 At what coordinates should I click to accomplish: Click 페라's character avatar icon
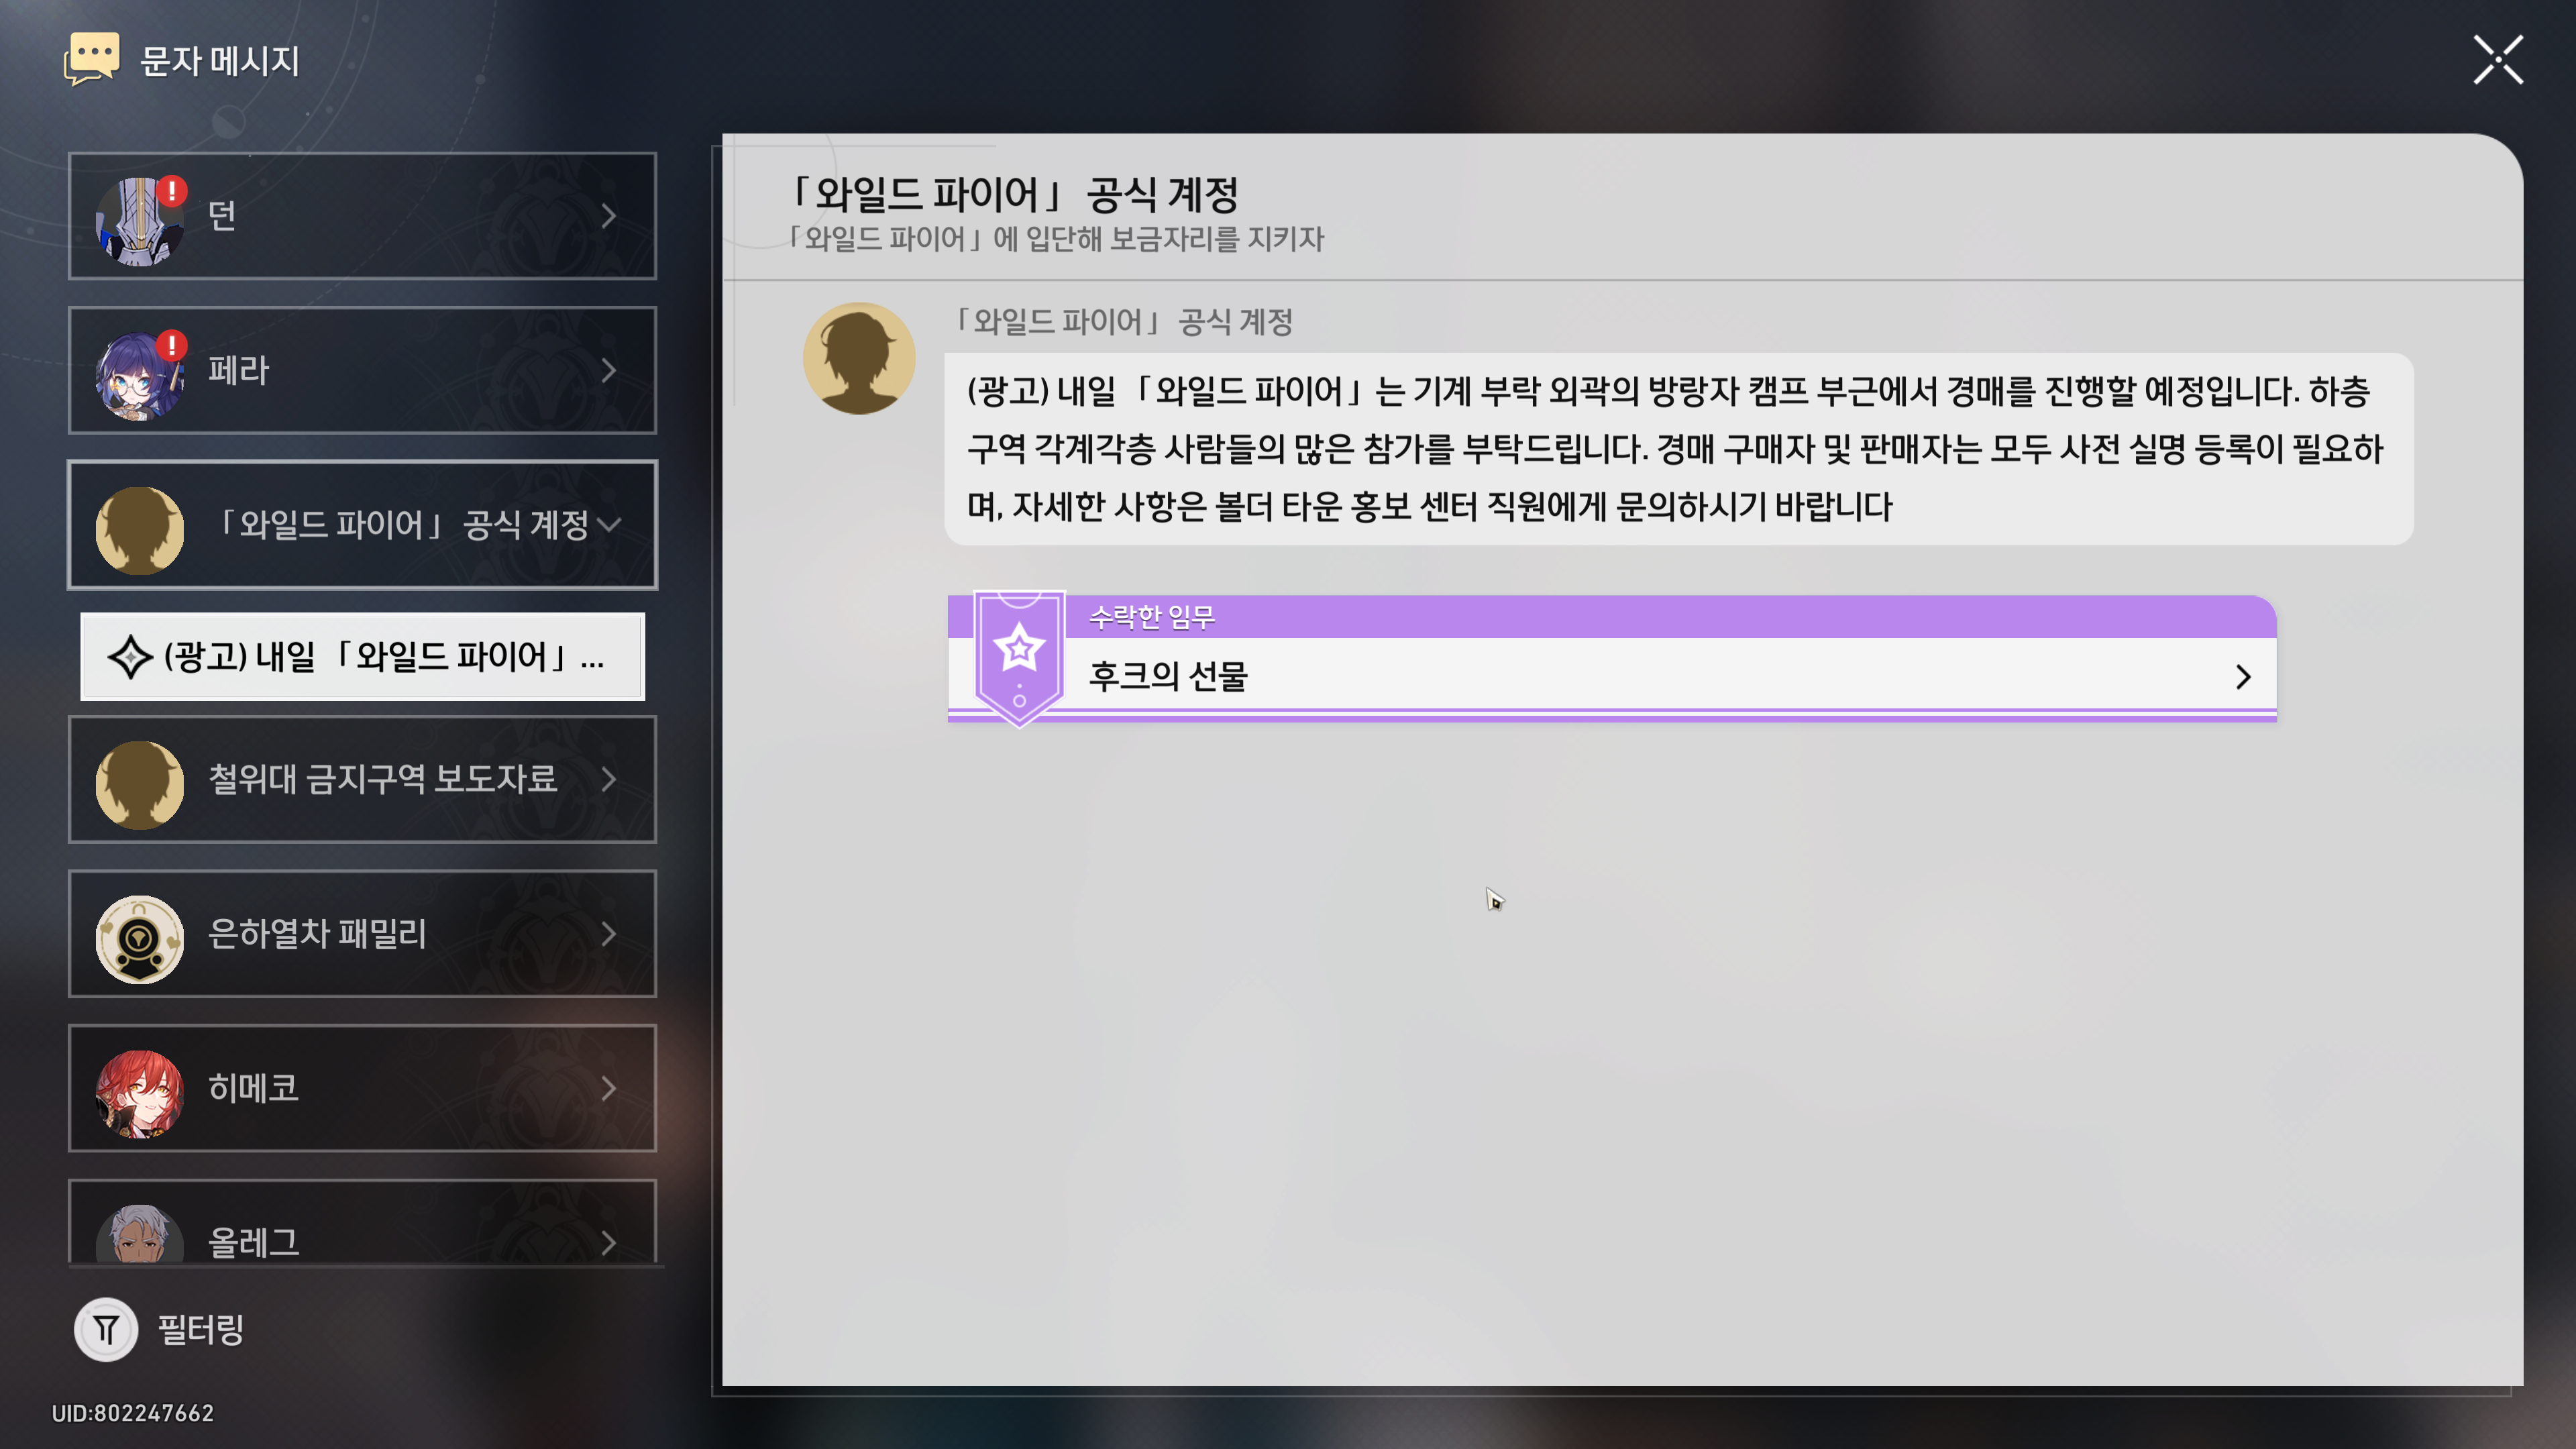click(140, 375)
